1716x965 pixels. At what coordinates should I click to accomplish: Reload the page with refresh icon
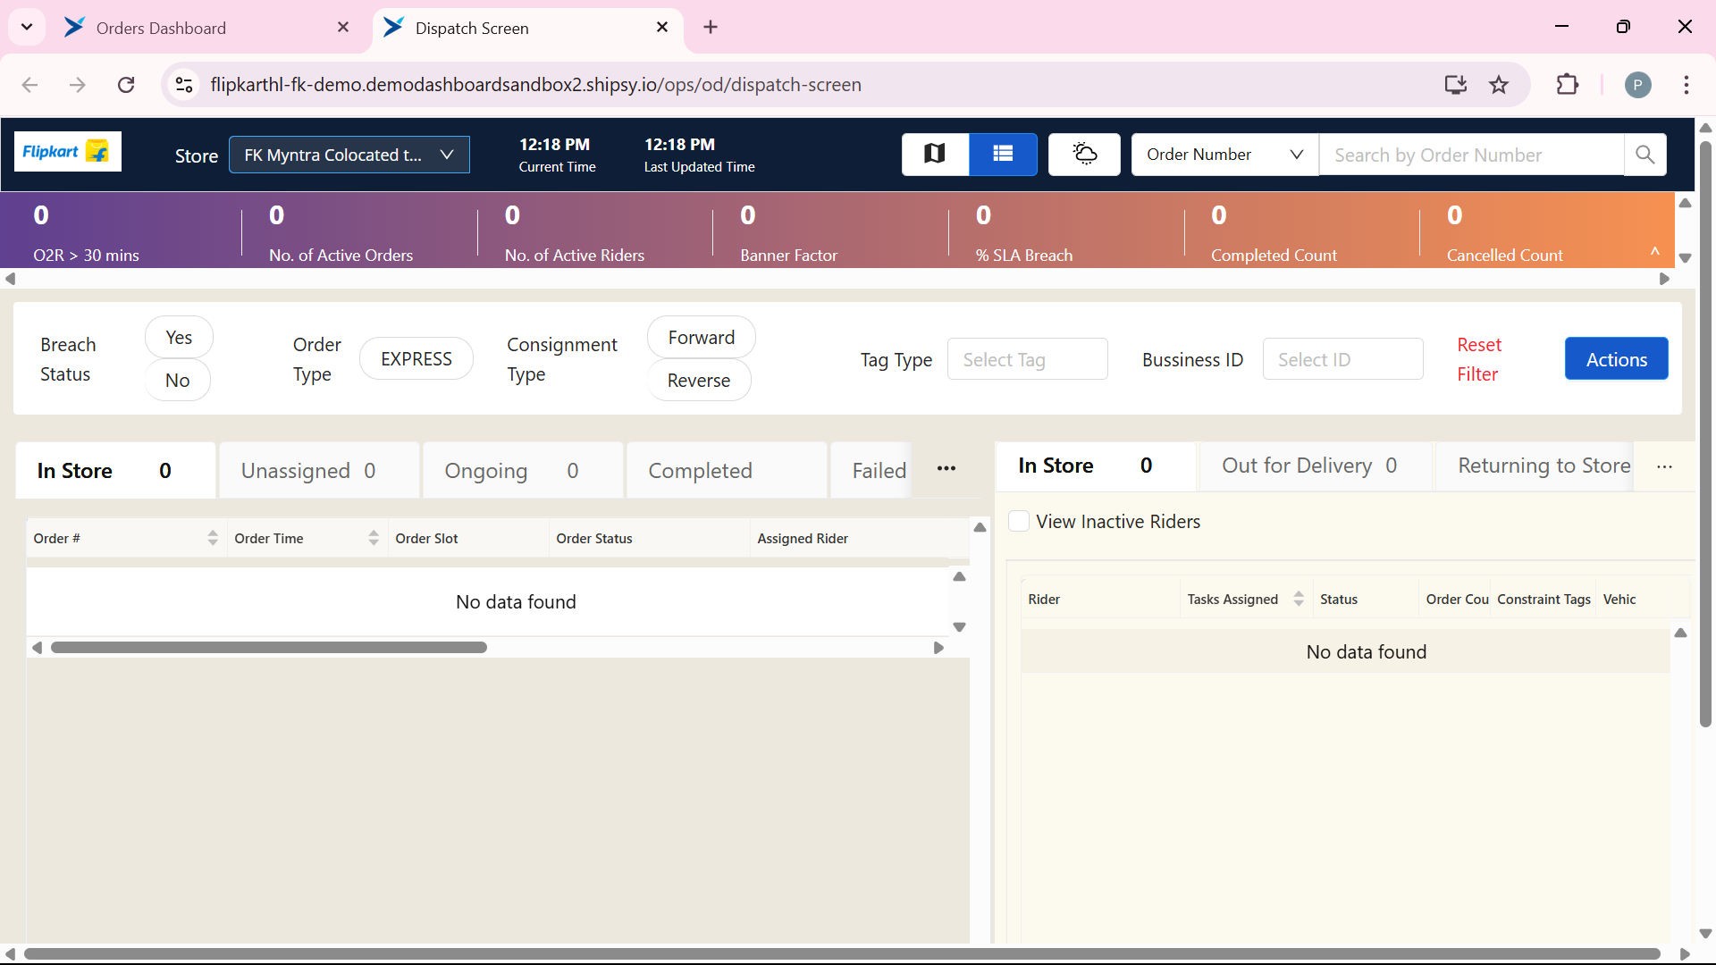126,85
